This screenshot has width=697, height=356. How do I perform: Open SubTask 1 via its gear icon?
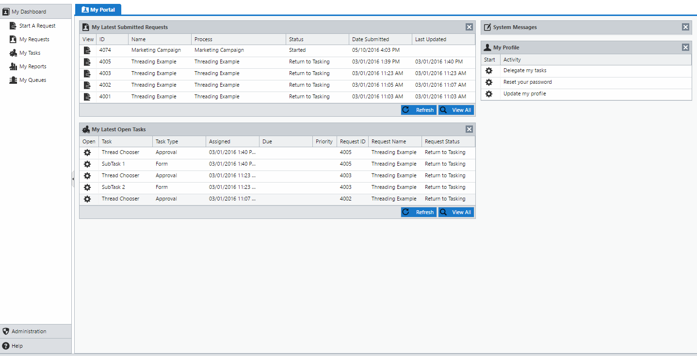[87, 164]
